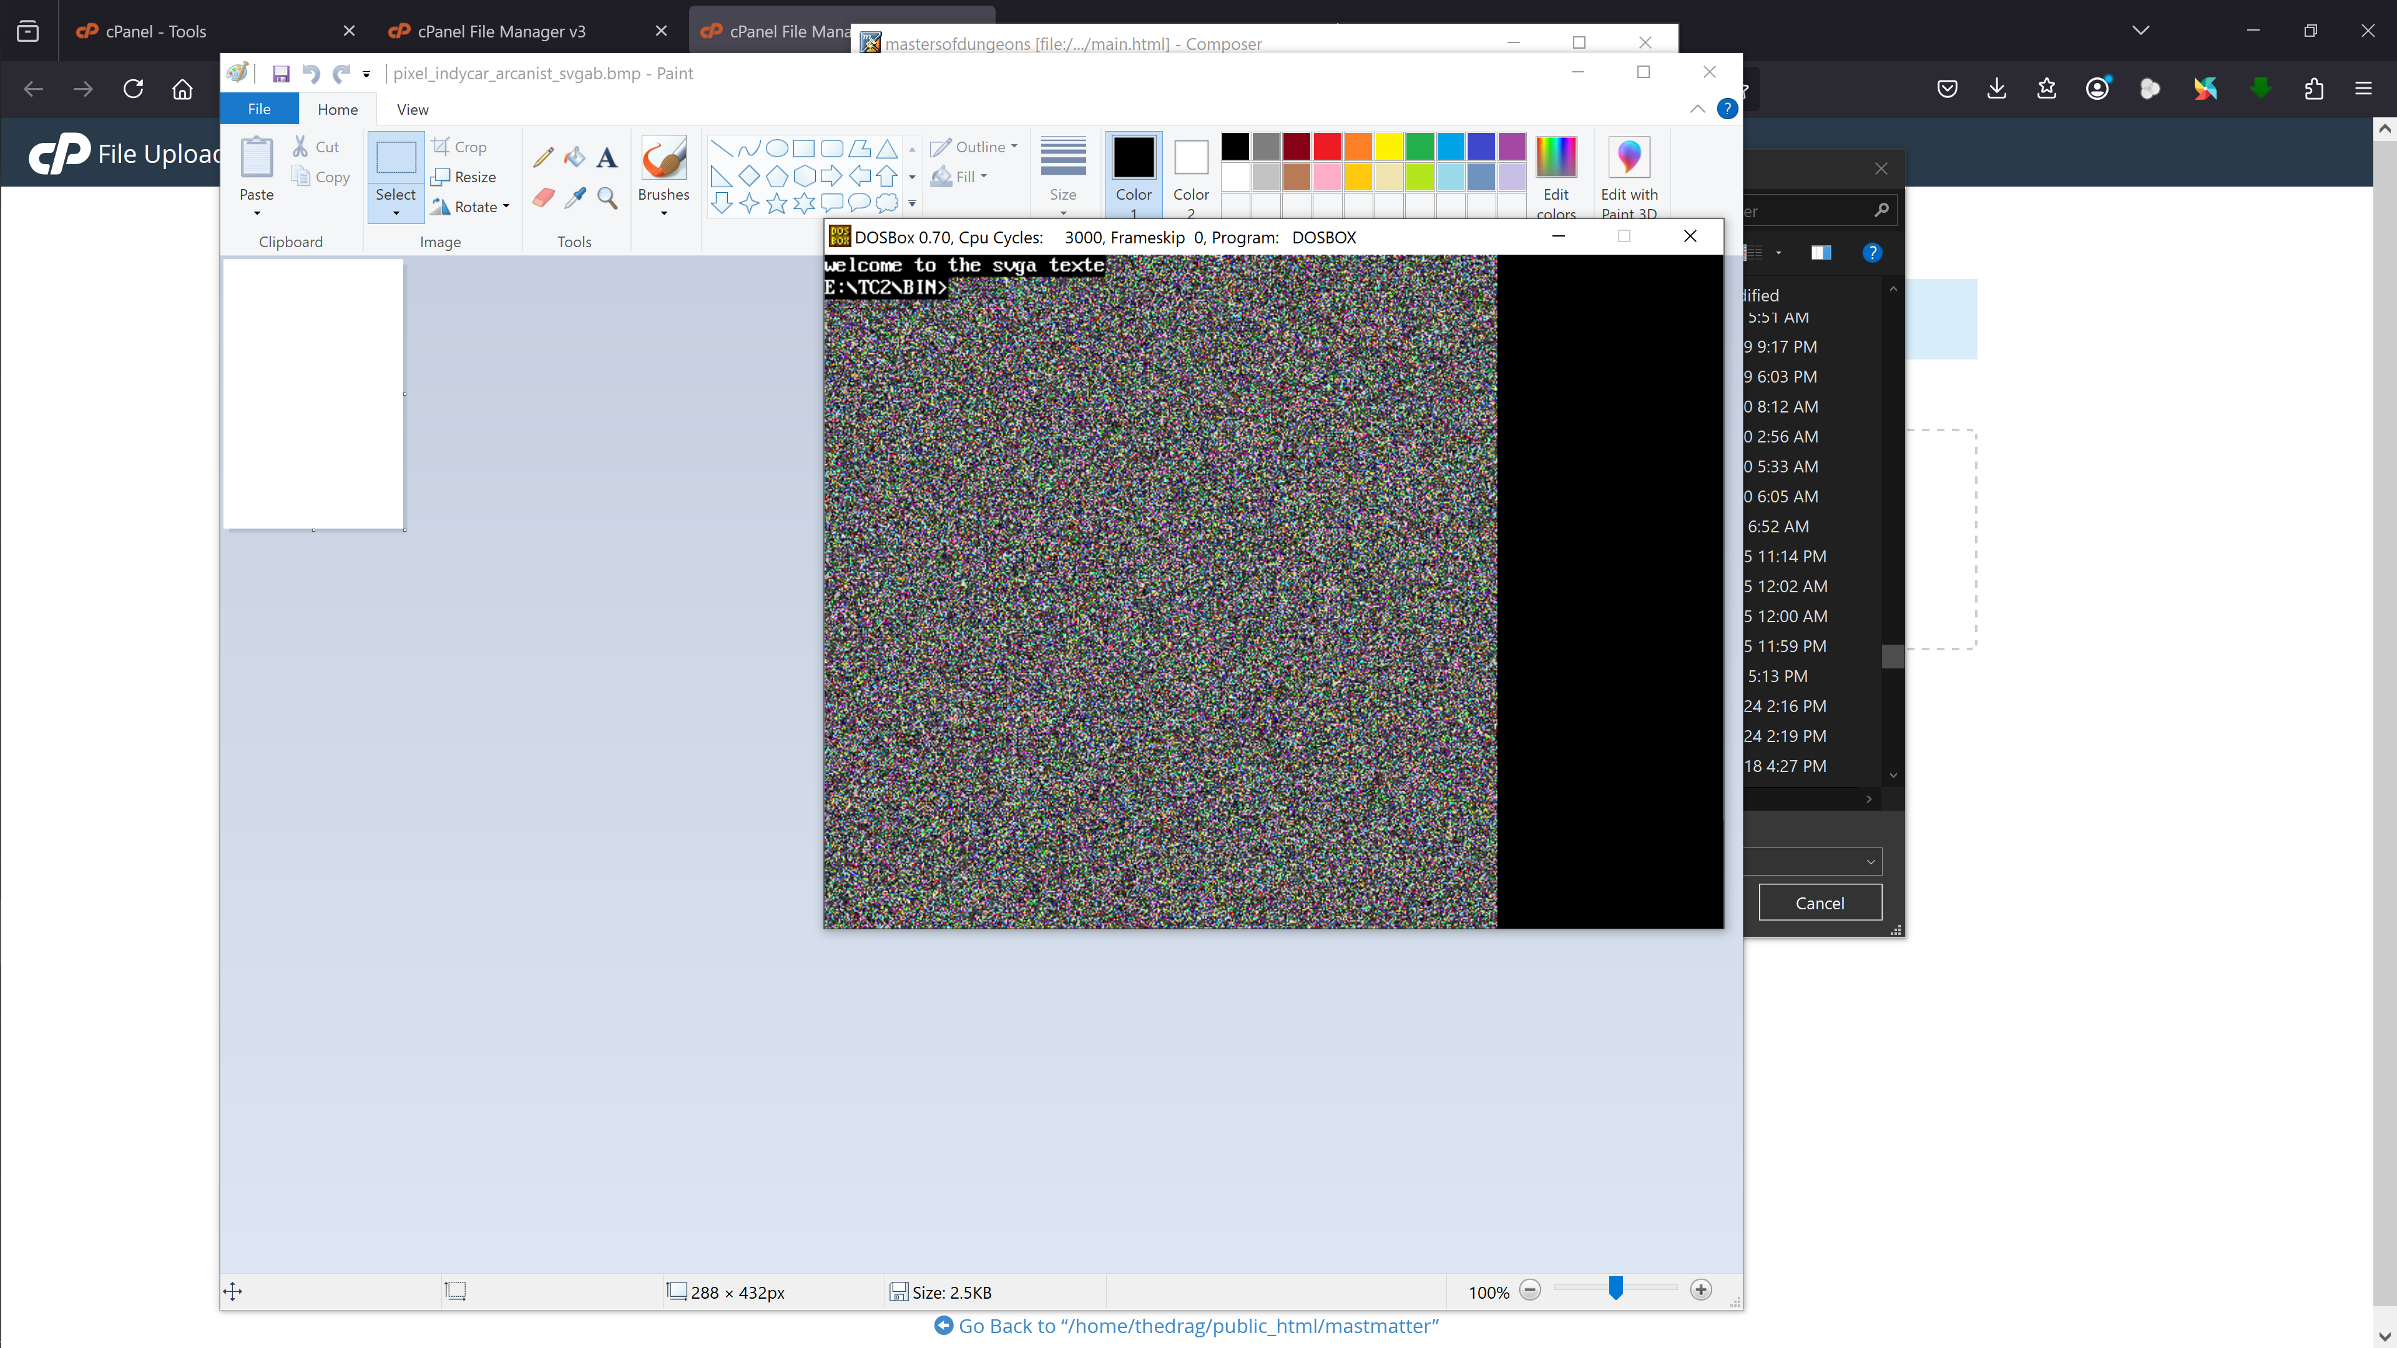Open the file type combo box in dialog
The height and width of the screenshot is (1348, 2397).
(1813, 861)
